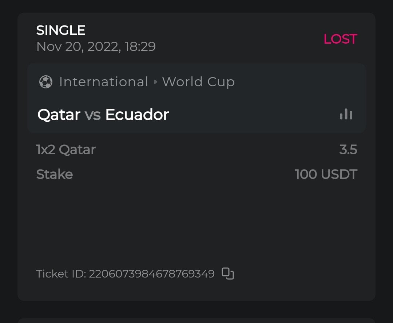Open the International category link
This screenshot has width=393, height=323.
click(x=104, y=82)
